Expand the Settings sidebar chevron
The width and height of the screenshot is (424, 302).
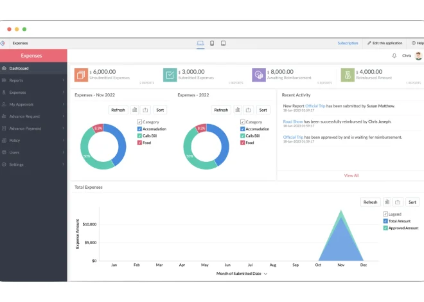point(64,164)
